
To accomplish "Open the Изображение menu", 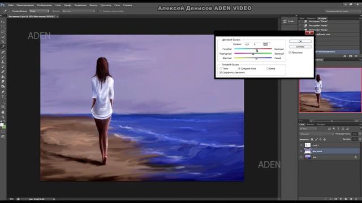I will click(x=44, y=5).
